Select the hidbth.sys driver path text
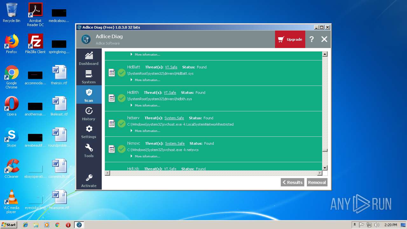 pyautogui.click(x=160, y=99)
